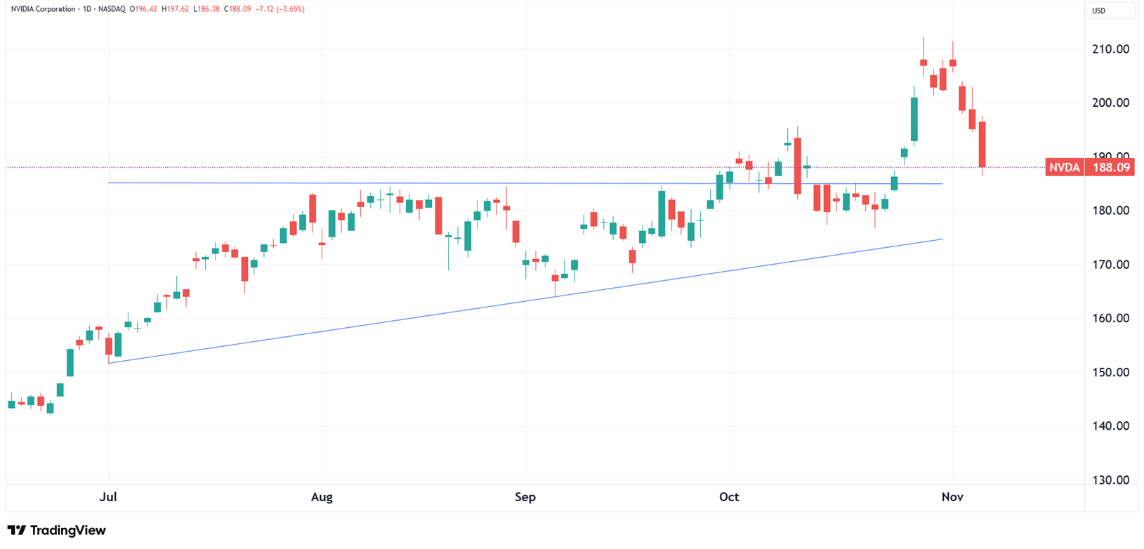Click the TradingView logo icon

pos(17,531)
